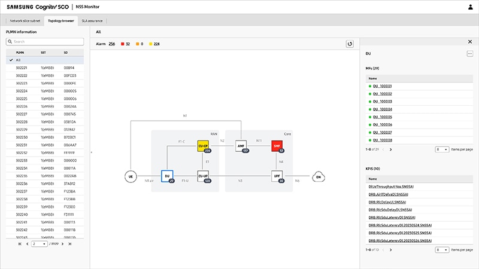The image size is (479, 269).
Task: Switch to Network slice subnet tab
Action: tap(25, 21)
